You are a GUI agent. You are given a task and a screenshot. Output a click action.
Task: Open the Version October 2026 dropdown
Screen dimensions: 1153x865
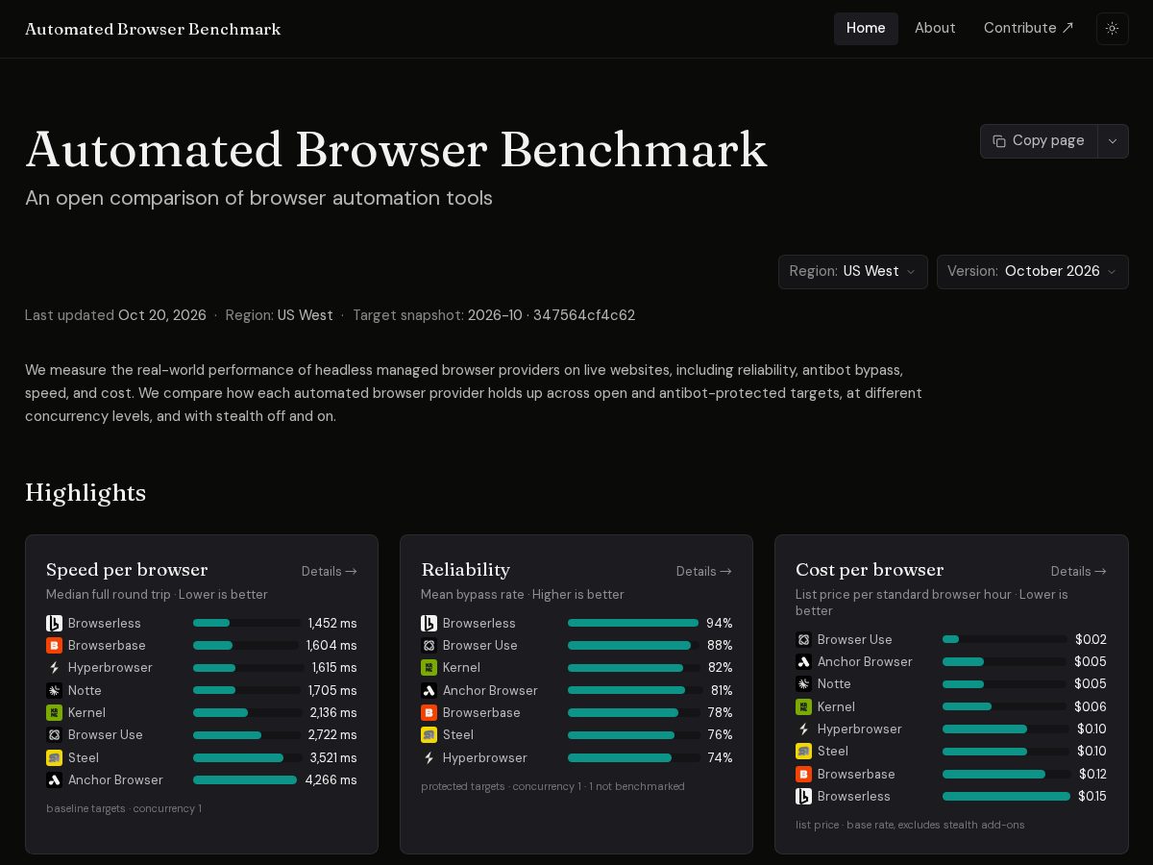pyautogui.click(x=1033, y=271)
